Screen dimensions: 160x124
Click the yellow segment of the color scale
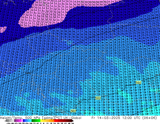click(41, 121)
